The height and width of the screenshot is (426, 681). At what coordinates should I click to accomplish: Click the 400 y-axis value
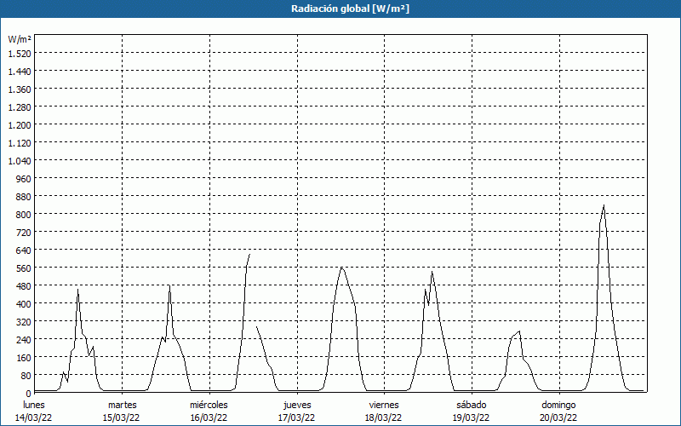click(23, 303)
